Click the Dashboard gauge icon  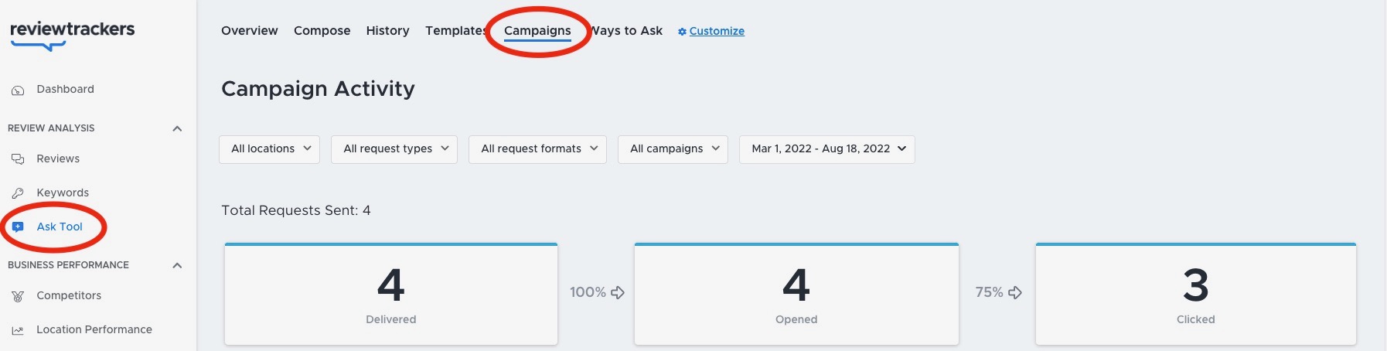pyautogui.click(x=18, y=90)
